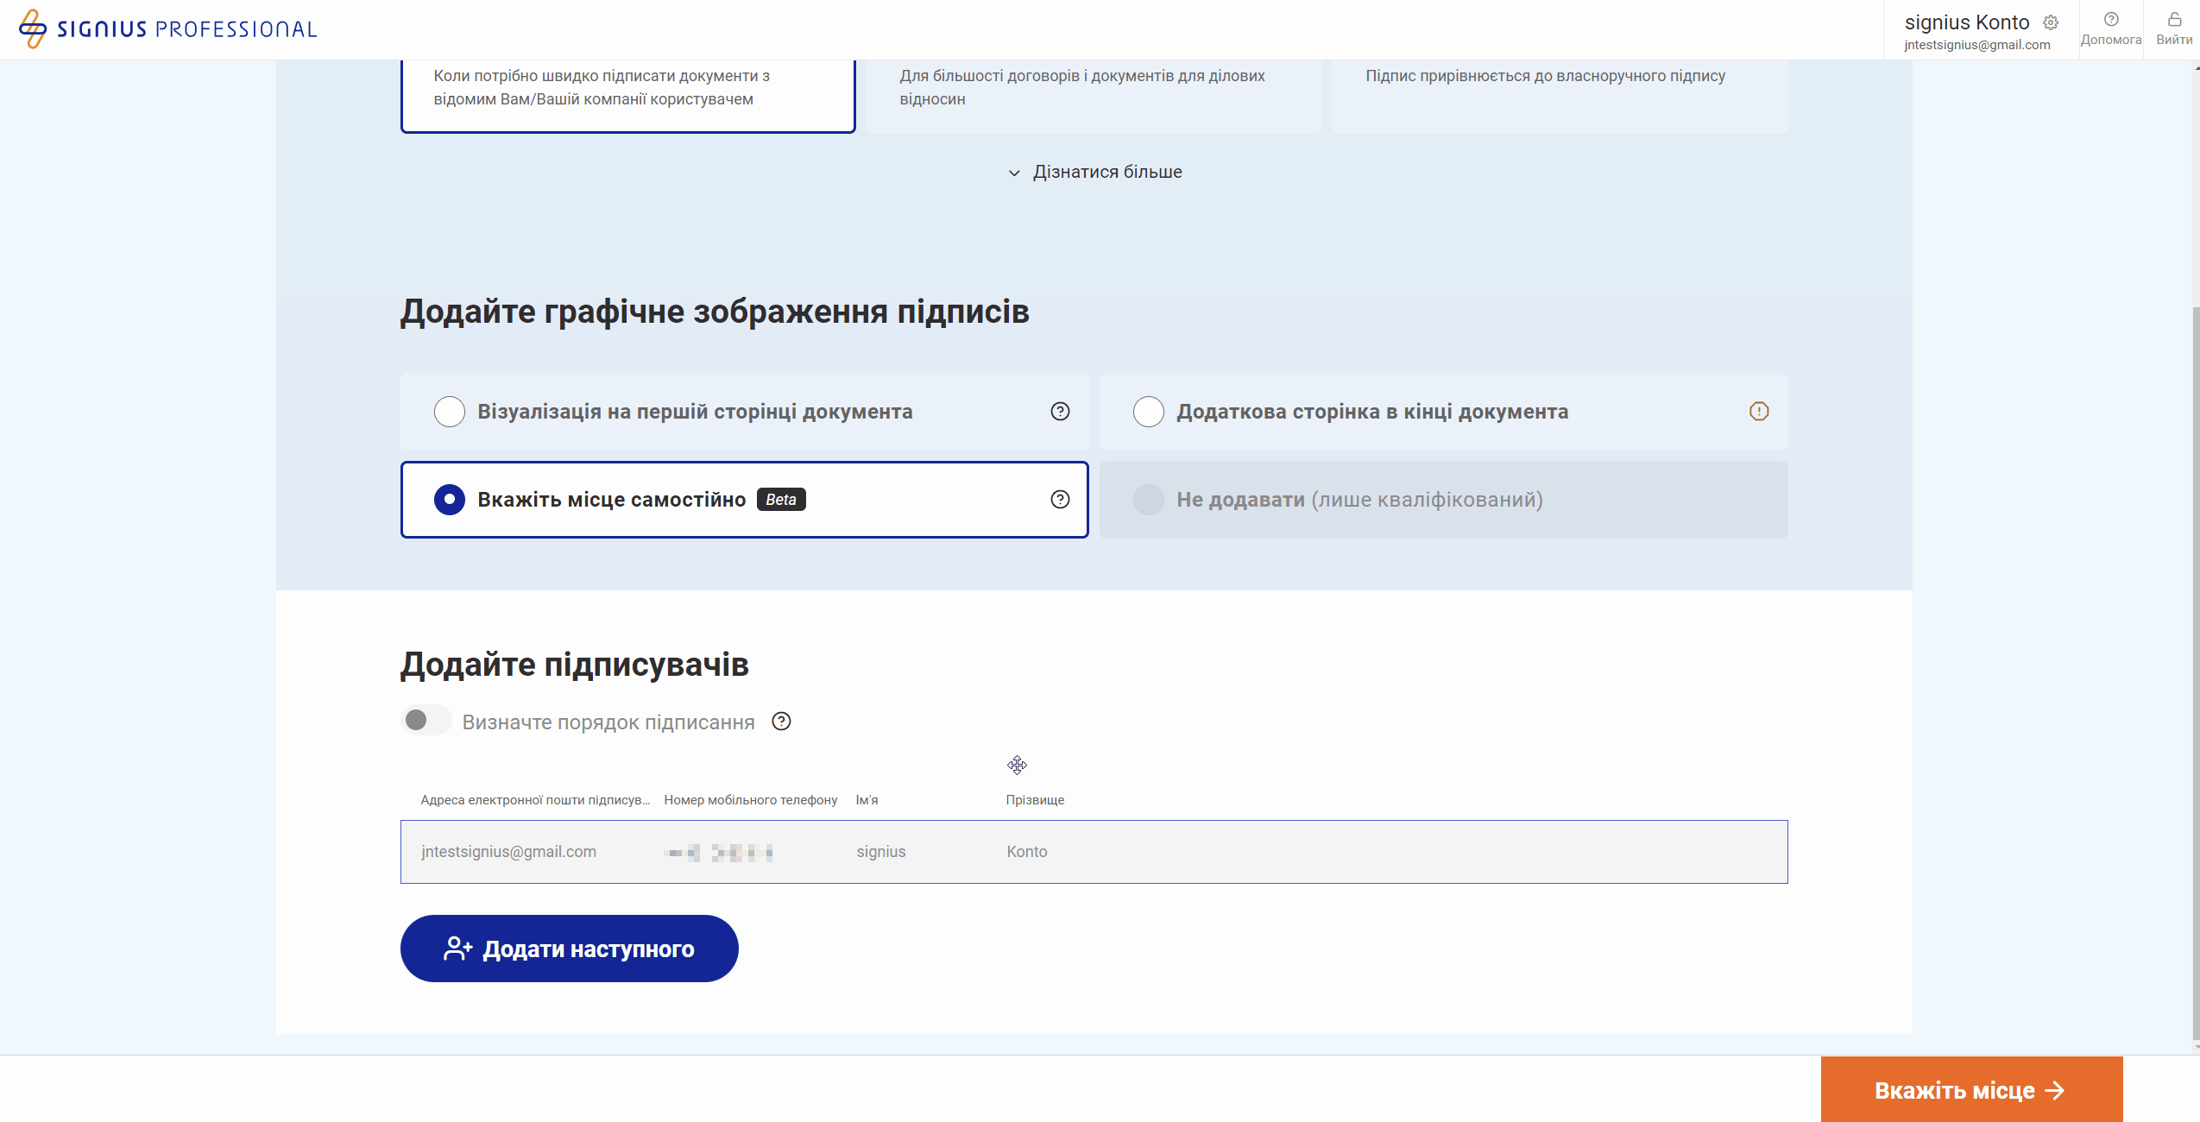This screenshot has width=2200, height=1122.
Task: Open help icon for Вкажіть місце самостійно
Action: point(1060,500)
